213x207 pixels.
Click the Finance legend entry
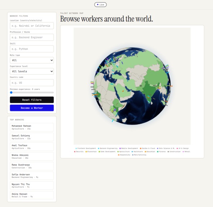162,151
